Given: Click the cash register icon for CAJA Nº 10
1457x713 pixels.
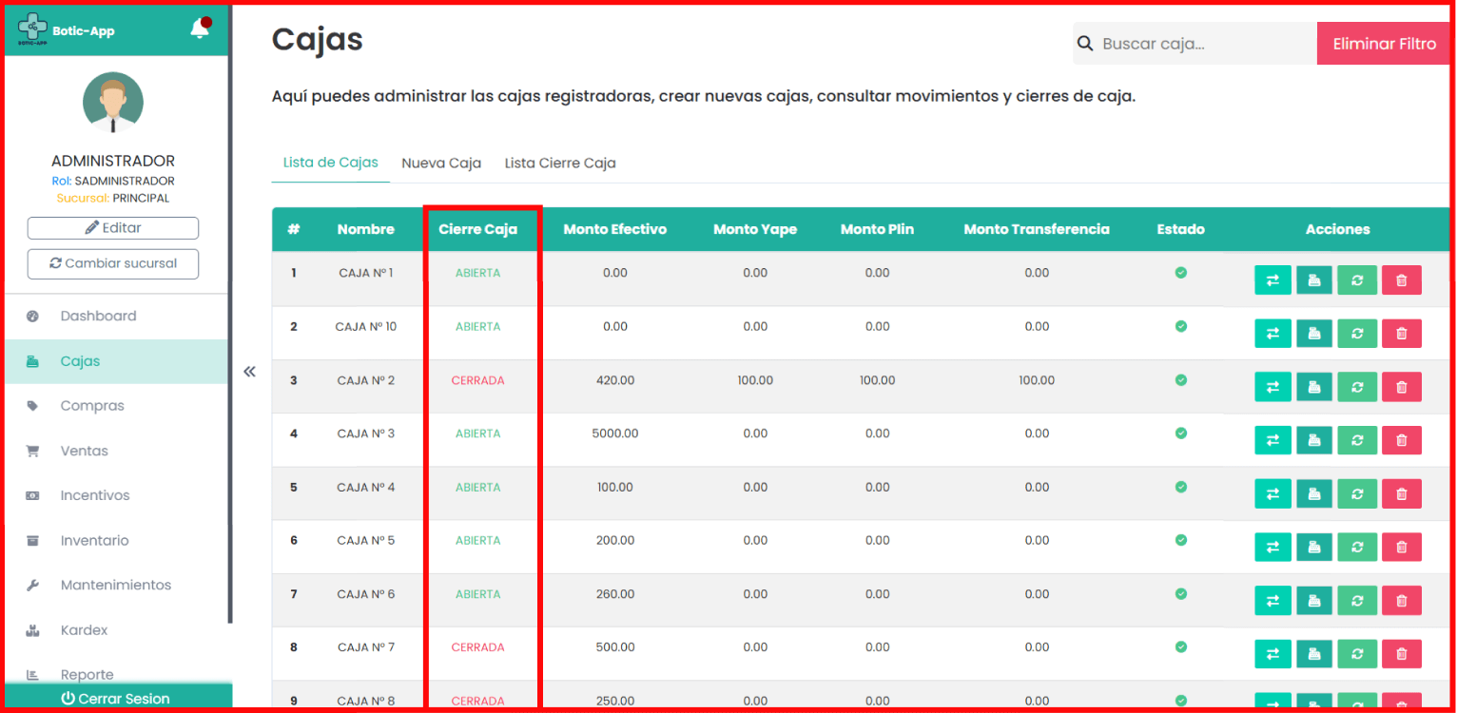Looking at the screenshot, I should tap(1314, 334).
